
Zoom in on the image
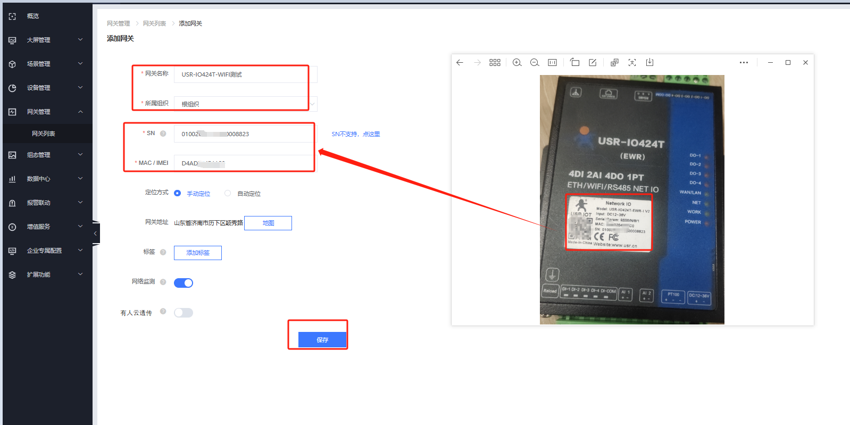[x=517, y=63]
